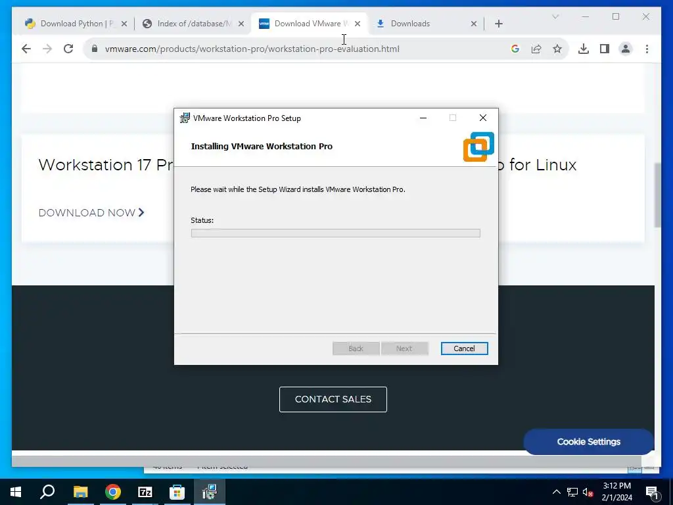Viewport: 673px width, 505px height.
Task: Close the Download VMware tab
Action: pyautogui.click(x=358, y=24)
